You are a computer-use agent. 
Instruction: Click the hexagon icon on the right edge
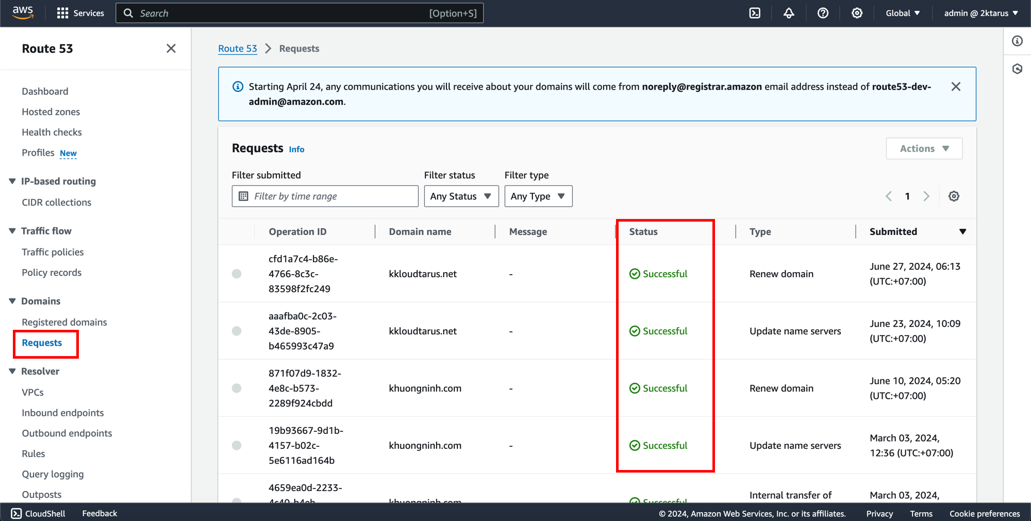click(1017, 69)
